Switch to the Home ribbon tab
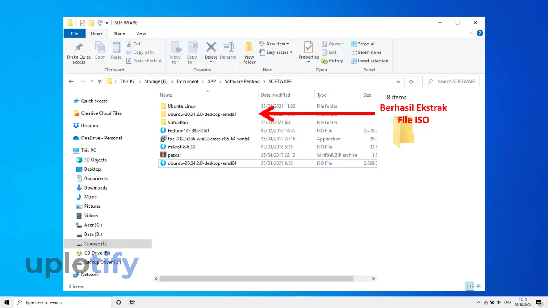 click(x=97, y=33)
